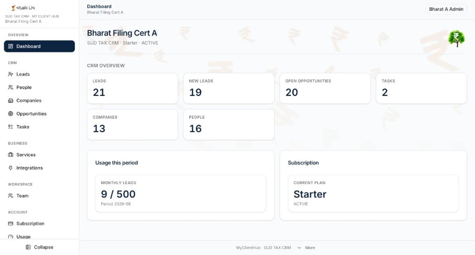This screenshot has width=475, height=255.
Task: Click the CRM OVERVIEW section label
Action: click(106, 65)
